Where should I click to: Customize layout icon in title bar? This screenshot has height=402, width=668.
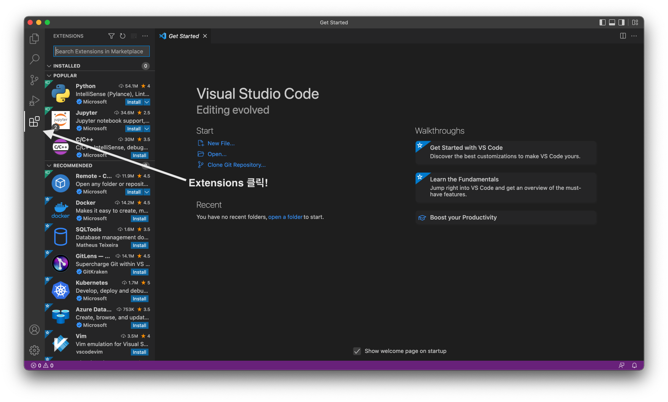click(635, 22)
